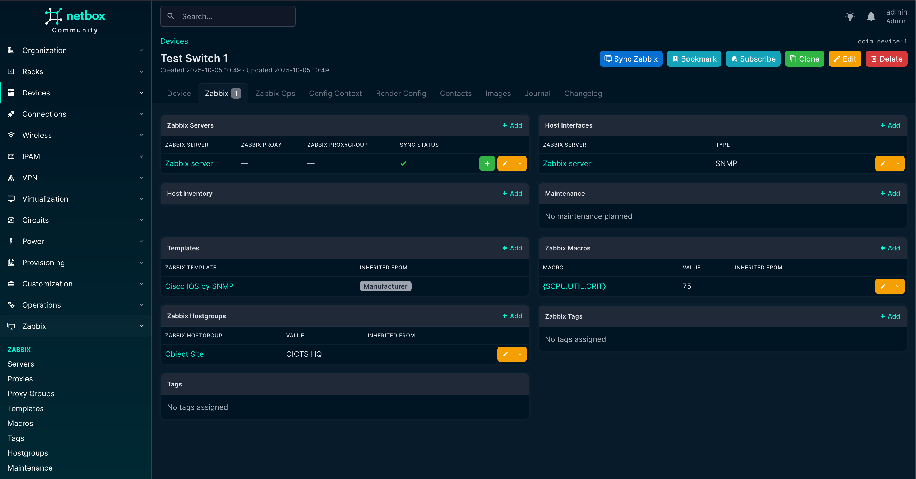Viewport: 916px width, 479px height.
Task: Click the Power sidebar icon
Action: click(x=11, y=241)
